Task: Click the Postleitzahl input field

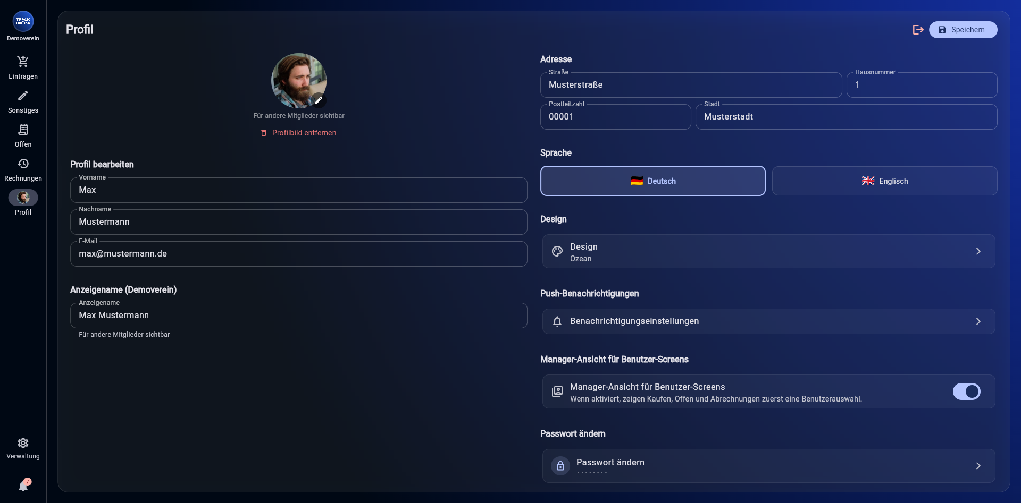Action: [615, 117]
